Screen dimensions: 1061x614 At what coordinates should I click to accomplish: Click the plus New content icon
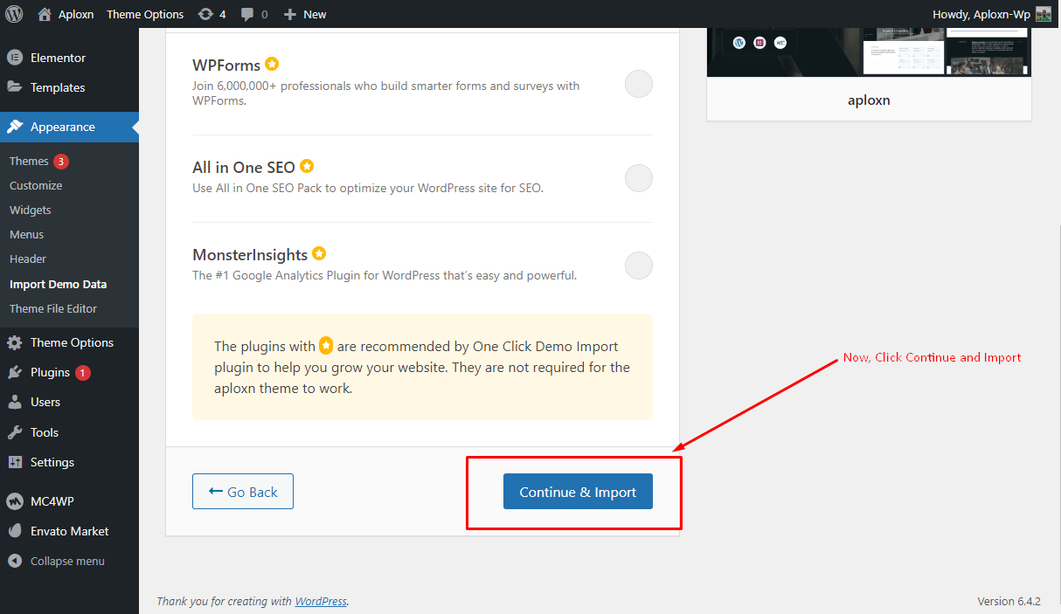[x=290, y=14]
